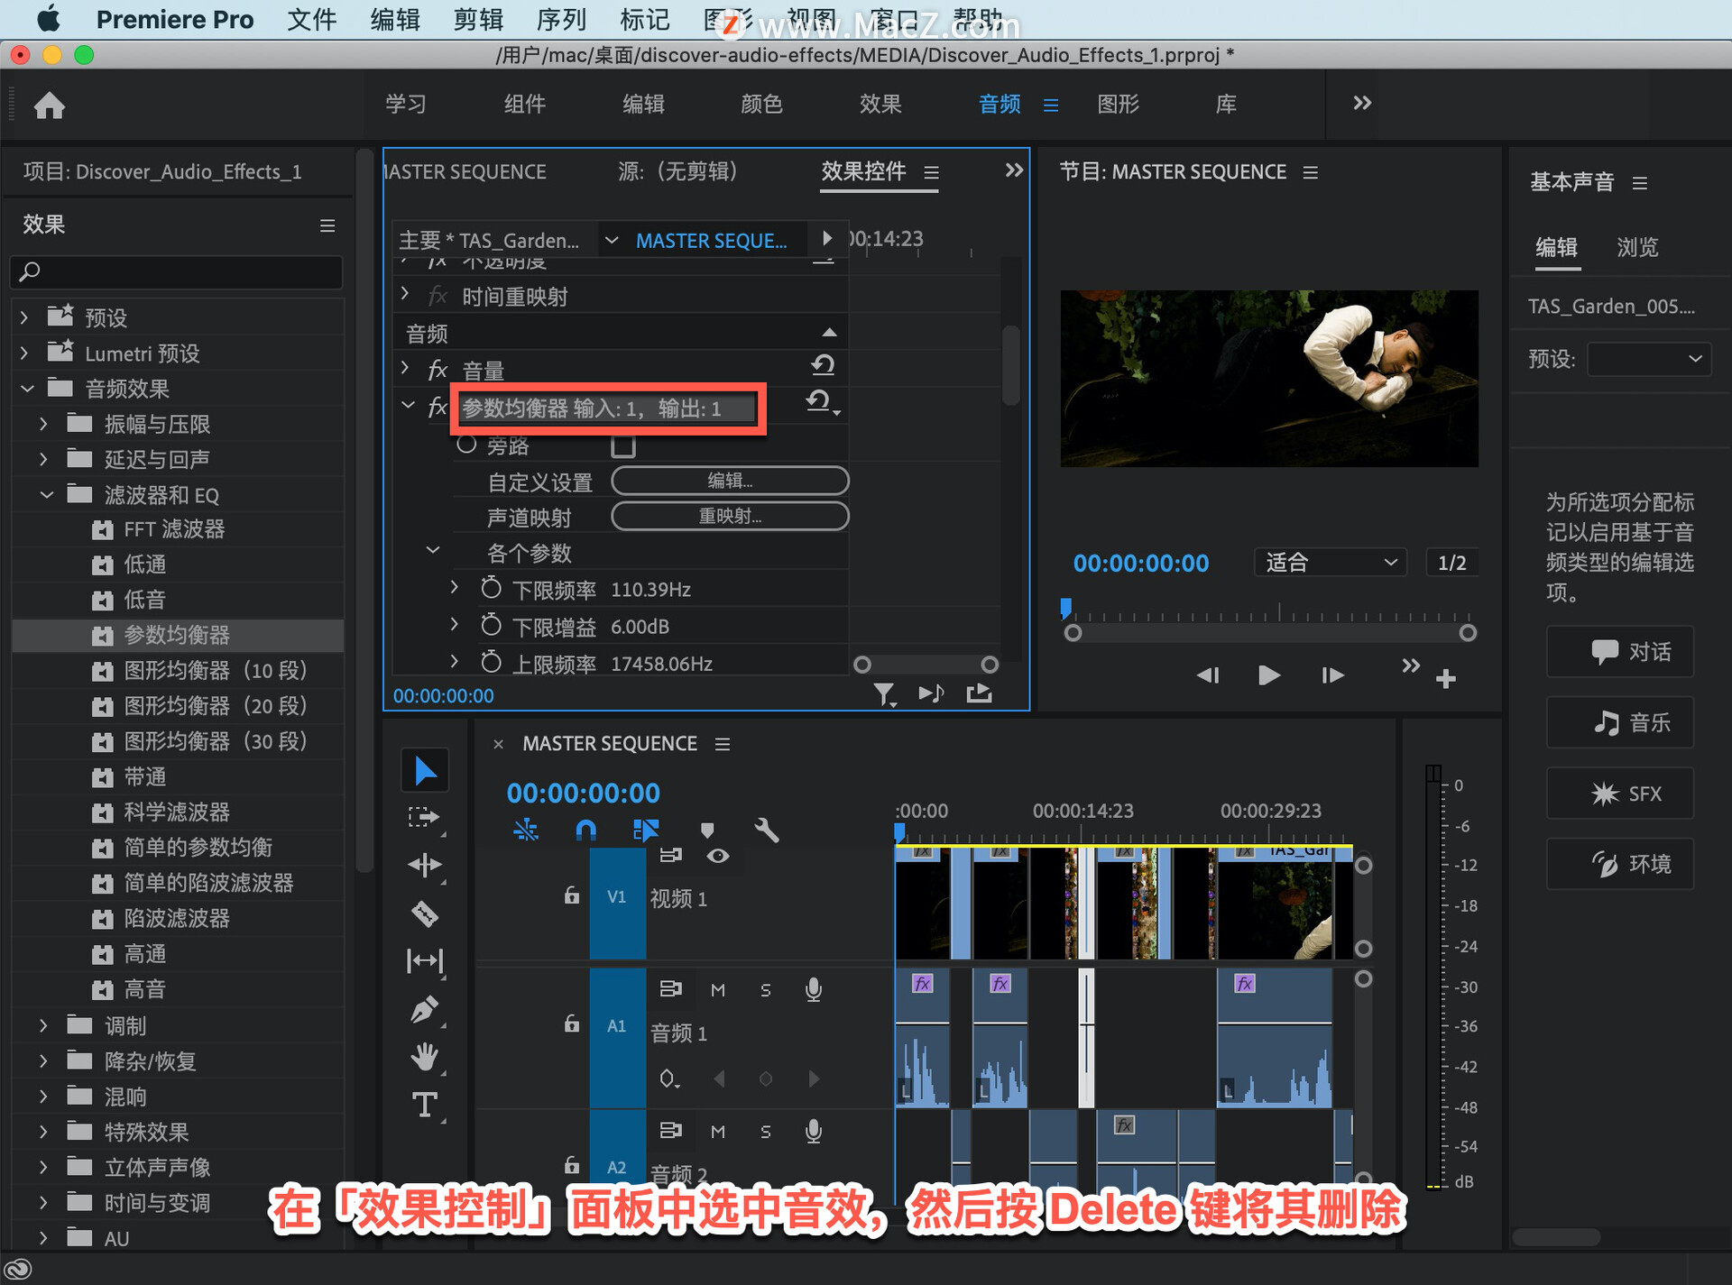Solo audio track A2

(765, 1132)
